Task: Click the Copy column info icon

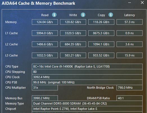Action: [111, 15]
